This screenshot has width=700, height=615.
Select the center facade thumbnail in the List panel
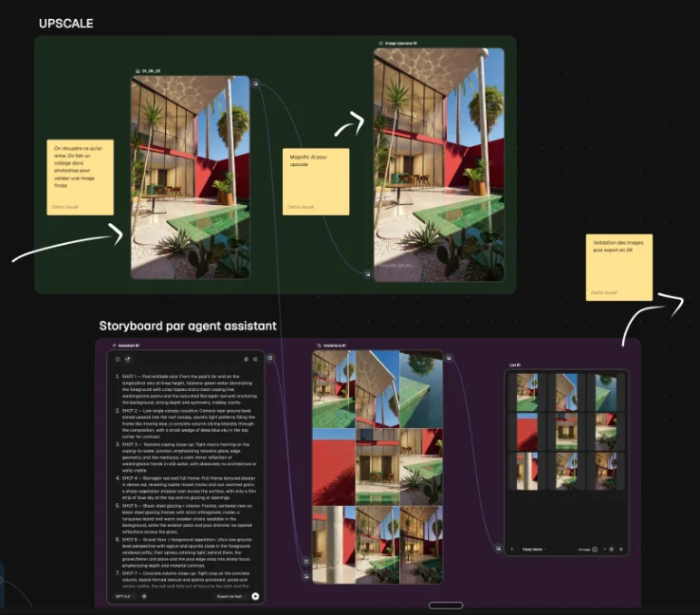point(566,432)
